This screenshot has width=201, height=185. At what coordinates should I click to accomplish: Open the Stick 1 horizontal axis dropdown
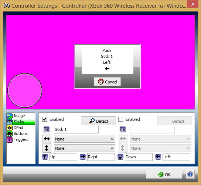[85, 139]
